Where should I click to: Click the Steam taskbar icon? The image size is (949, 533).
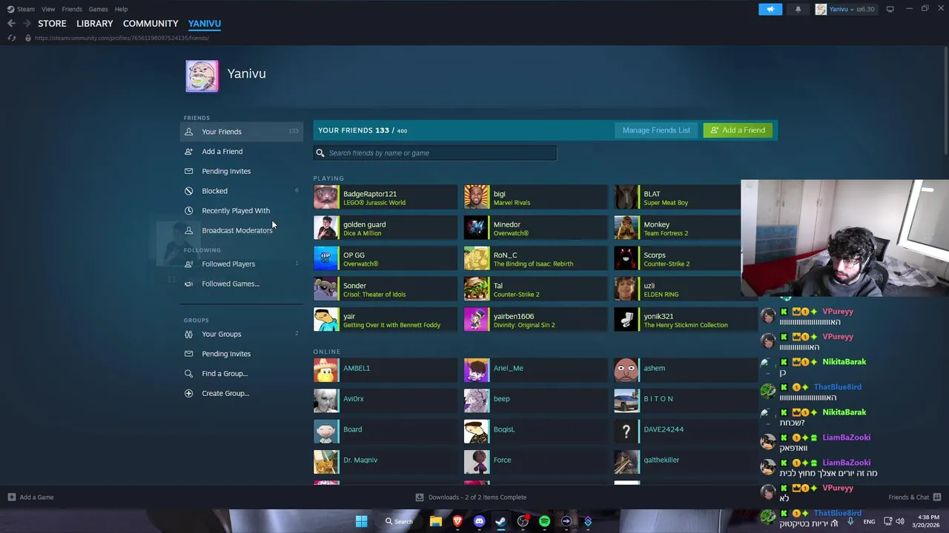click(x=500, y=521)
